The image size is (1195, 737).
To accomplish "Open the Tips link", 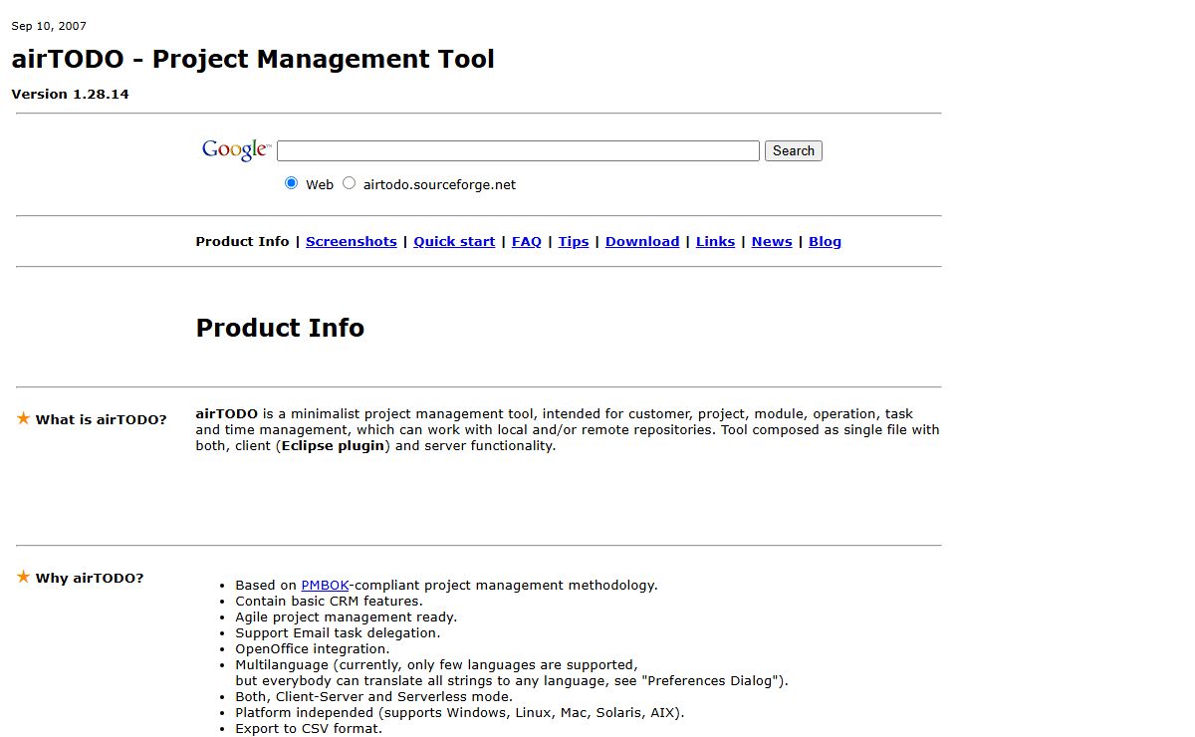I will click(574, 241).
